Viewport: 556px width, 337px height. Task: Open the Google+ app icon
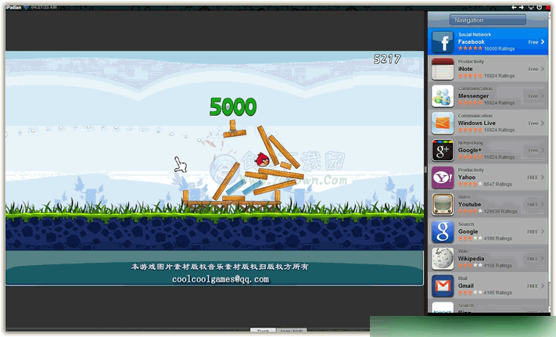443,150
